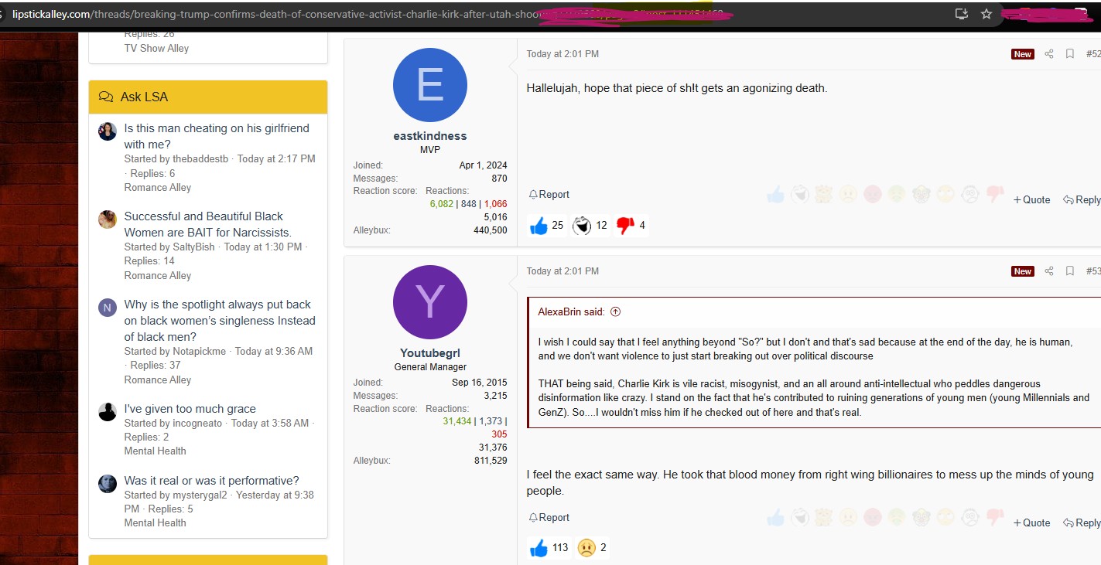This screenshot has width=1101, height=565.
Task: Give a thumbs-up reaction to Youtubegrl's post
Action: pyautogui.click(x=775, y=518)
